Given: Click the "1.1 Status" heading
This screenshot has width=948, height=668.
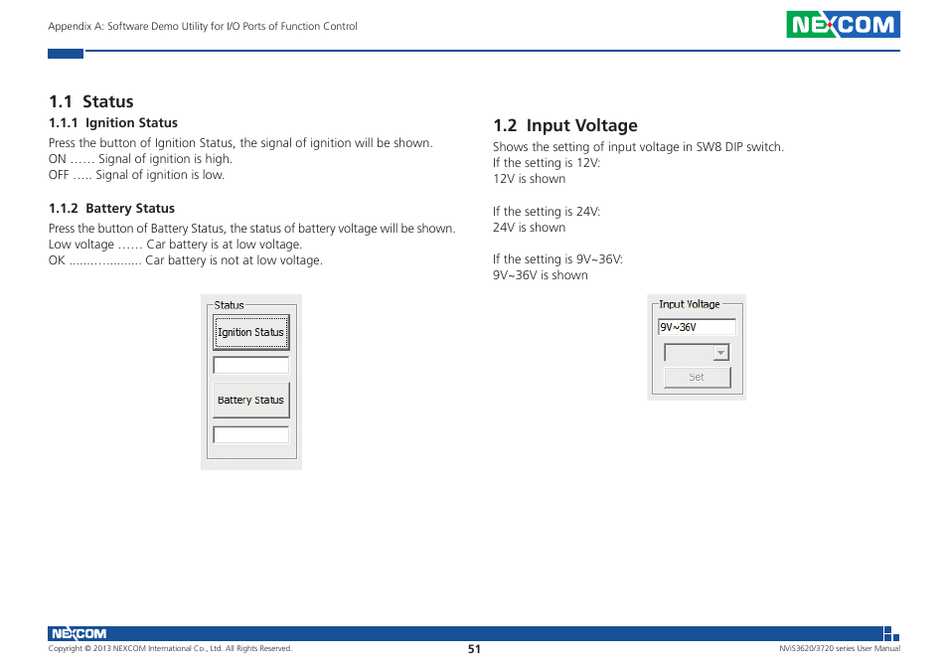Looking at the screenshot, I should pos(91,101).
